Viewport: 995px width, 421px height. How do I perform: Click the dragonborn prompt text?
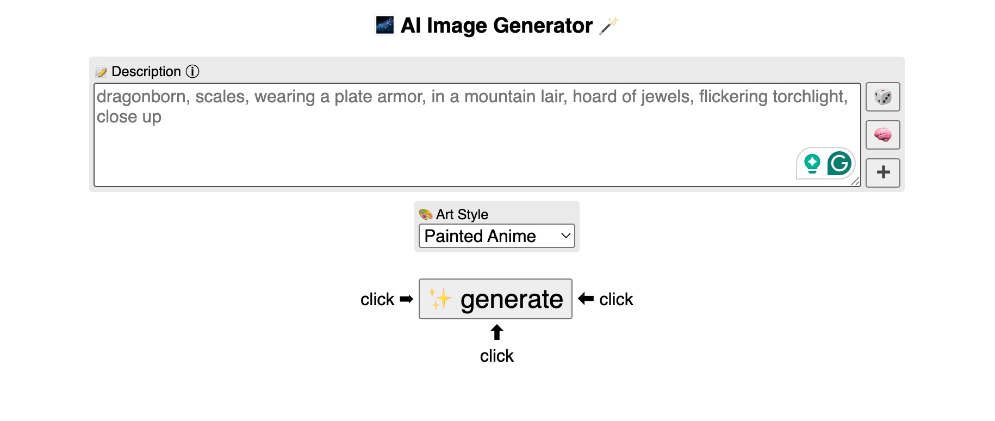pyautogui.click(x=326, y=96)
